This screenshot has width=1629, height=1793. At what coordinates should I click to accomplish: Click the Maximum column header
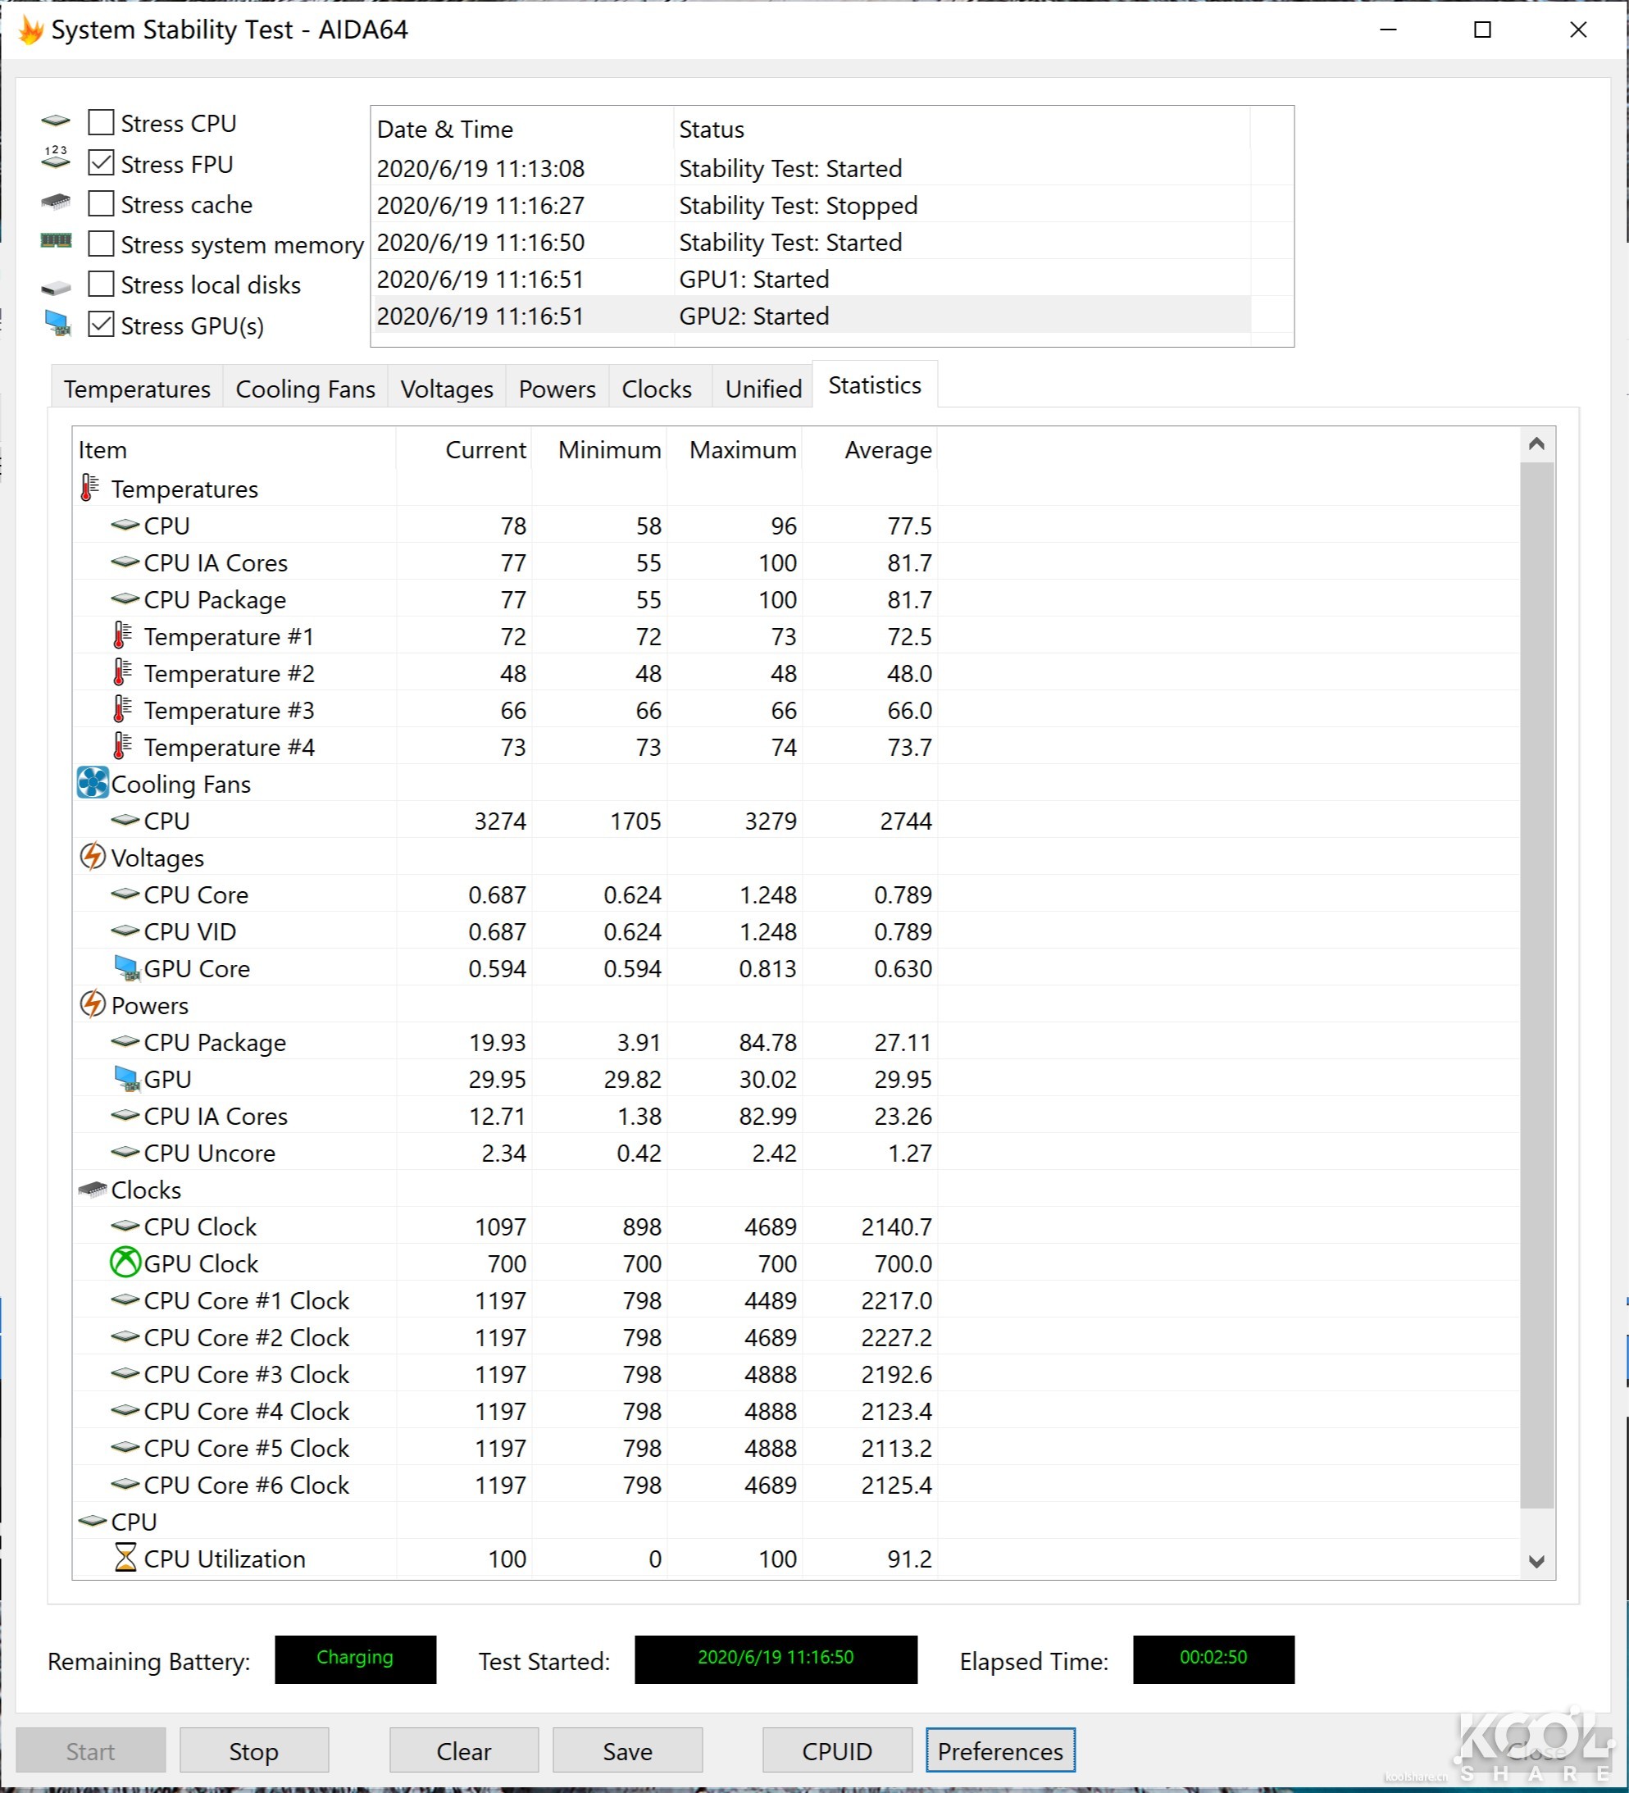click(x=742, y=450)
